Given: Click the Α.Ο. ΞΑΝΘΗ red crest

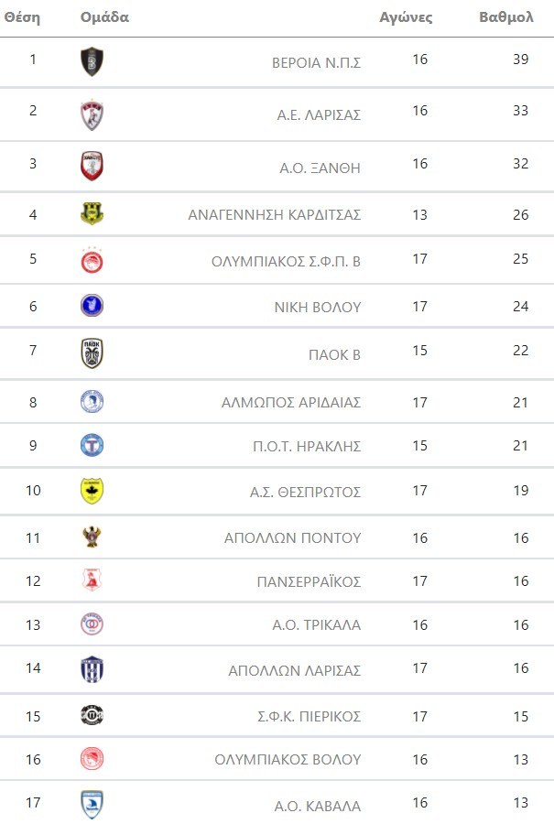Looking at the screenshot, I should 92,167.
